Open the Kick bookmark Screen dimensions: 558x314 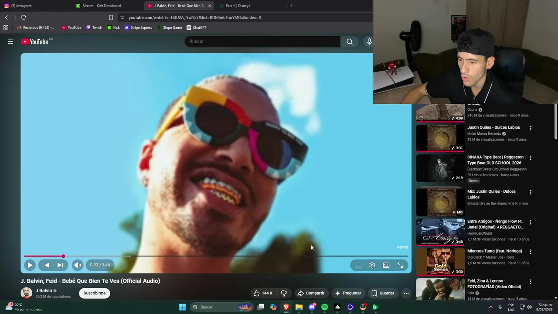tap(113, 27)
